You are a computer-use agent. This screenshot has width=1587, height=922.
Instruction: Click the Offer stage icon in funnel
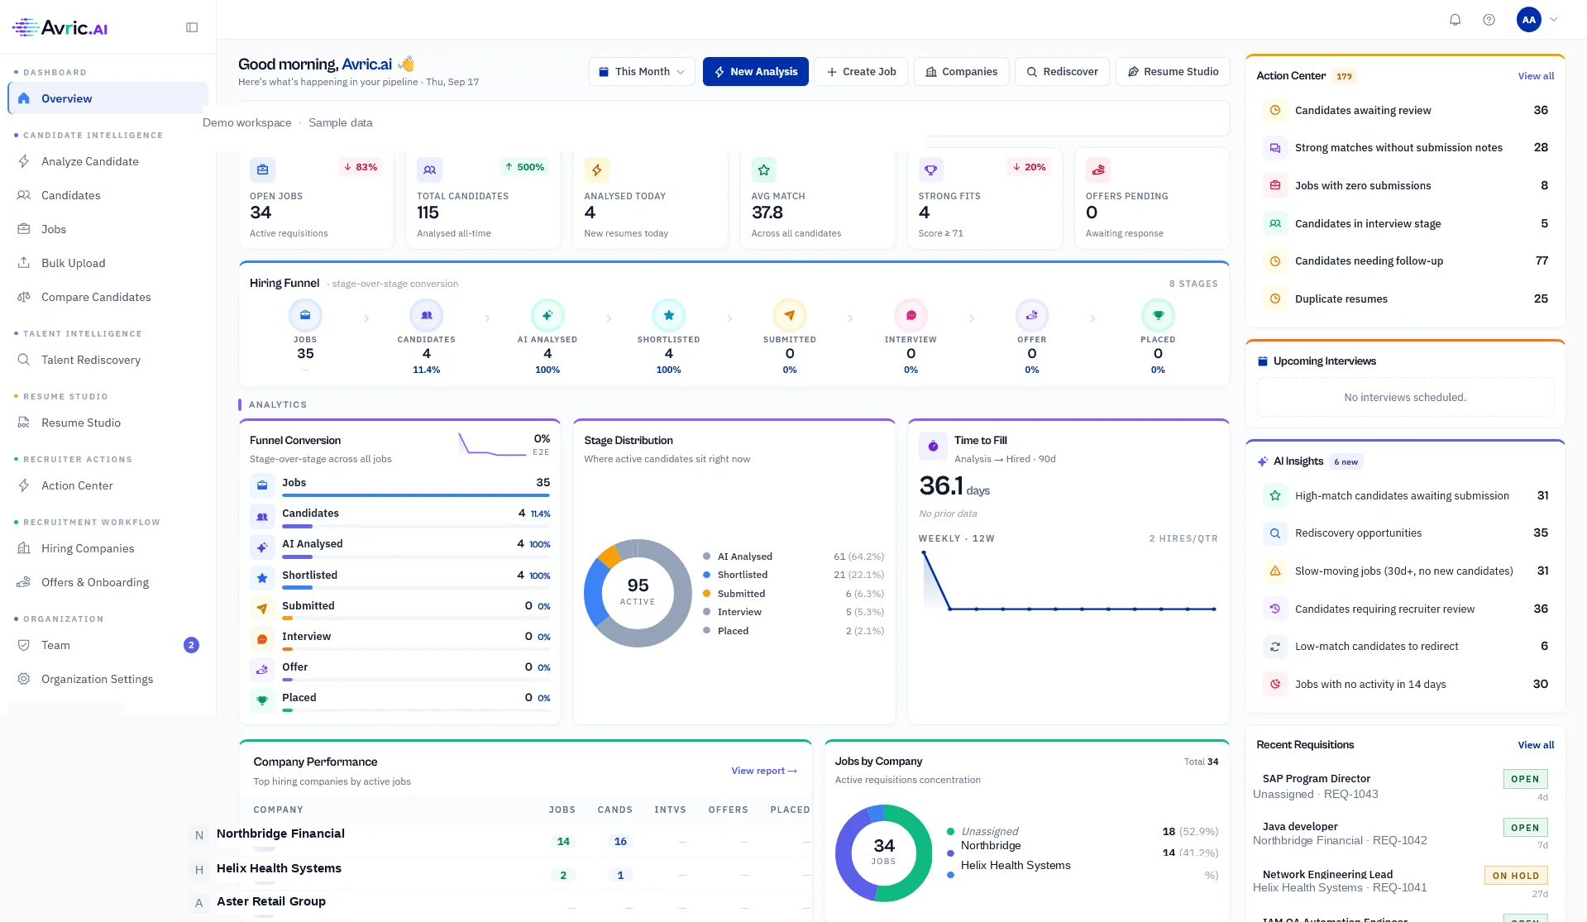point(1032,315)
